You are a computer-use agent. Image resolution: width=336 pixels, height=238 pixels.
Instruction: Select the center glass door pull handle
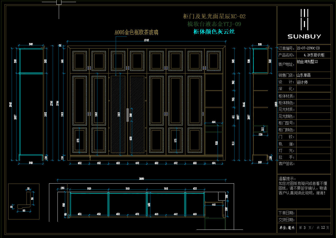(x=127, y=115)
